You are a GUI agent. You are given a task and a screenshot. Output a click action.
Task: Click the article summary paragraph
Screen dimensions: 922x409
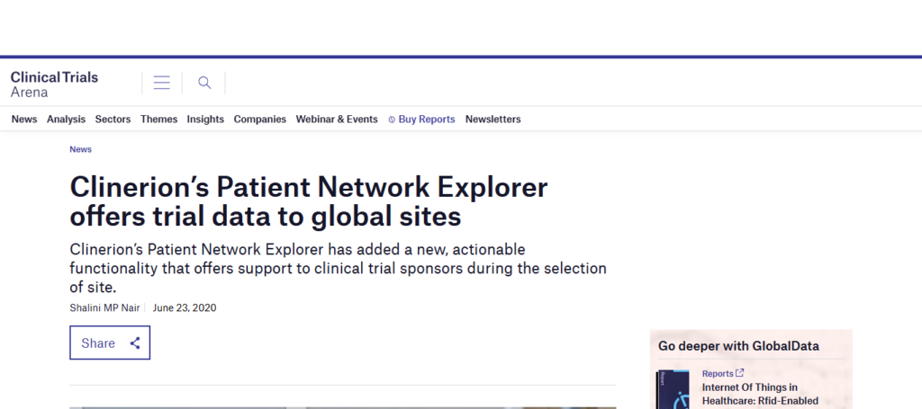coord(339,268)
